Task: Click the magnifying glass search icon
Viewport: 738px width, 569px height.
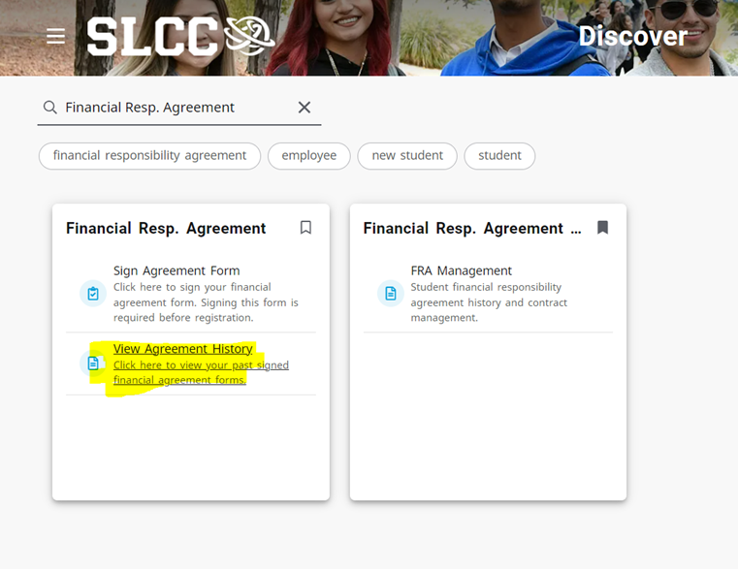Action: (49, 108)
